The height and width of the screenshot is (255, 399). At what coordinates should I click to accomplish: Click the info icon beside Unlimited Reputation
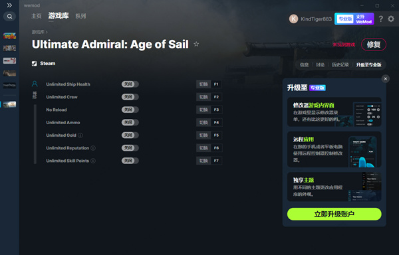pyautogui.click(x=93, y=148)
